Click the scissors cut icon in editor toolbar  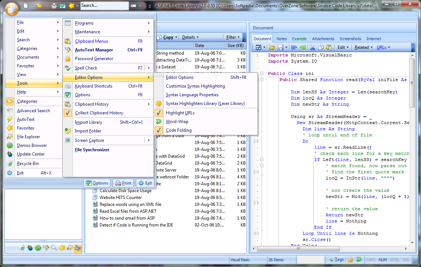coord(312,47)
